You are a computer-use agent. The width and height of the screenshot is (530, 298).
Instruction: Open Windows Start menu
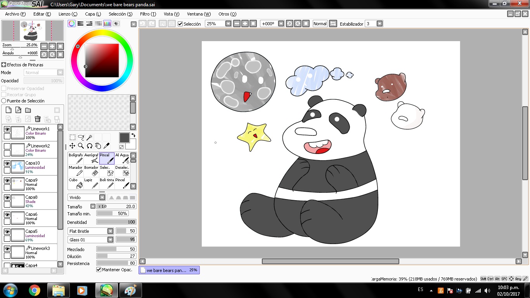coord(10,290)
